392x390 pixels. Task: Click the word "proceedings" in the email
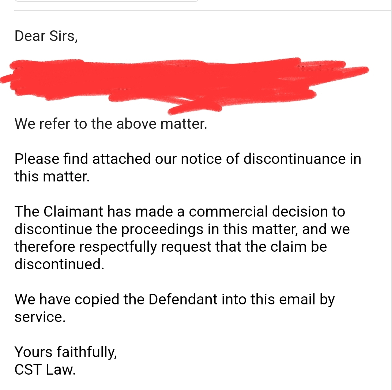(x=162, y=229)
